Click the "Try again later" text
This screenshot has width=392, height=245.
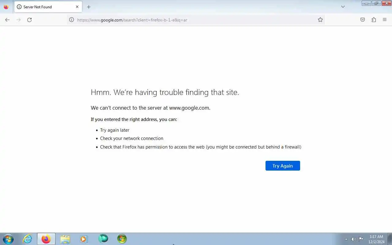115,130
